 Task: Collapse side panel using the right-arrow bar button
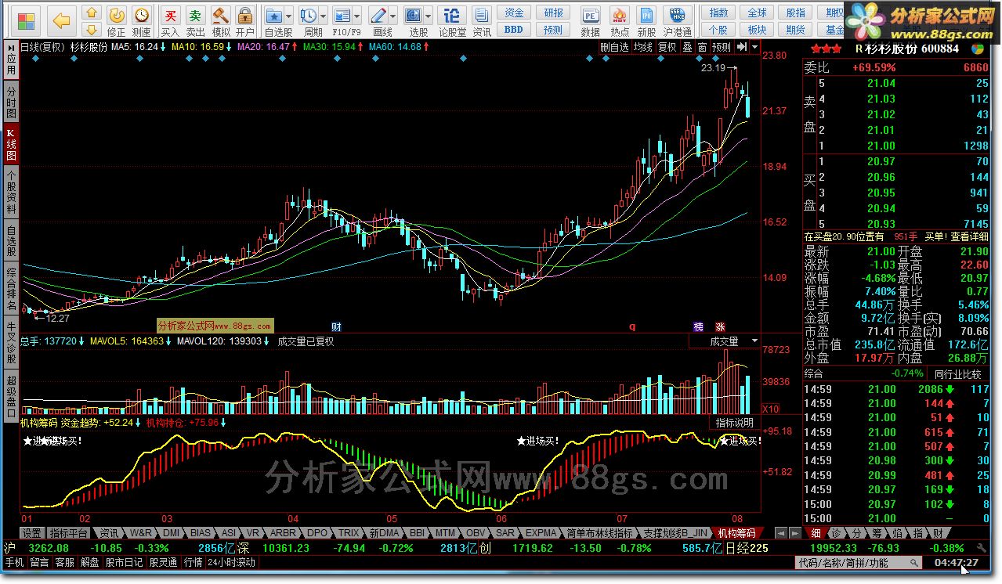coord(741,47)
